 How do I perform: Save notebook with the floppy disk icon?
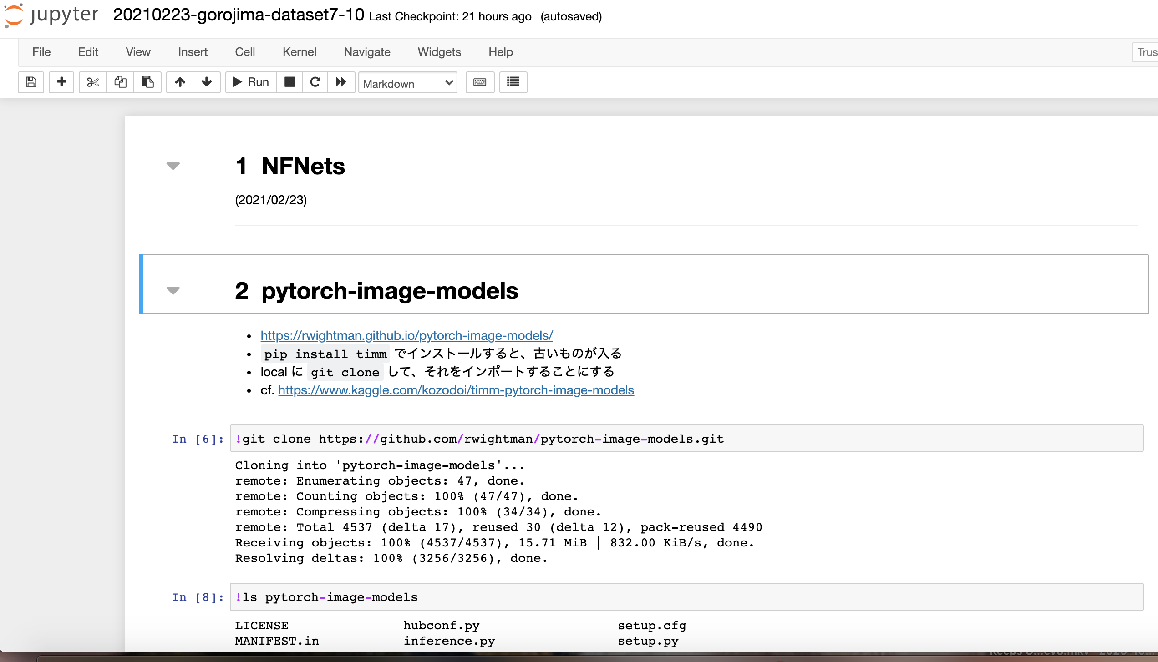31,82
